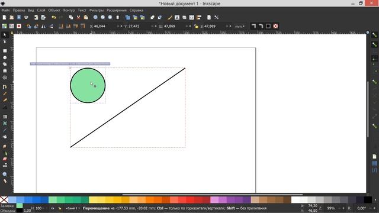Click the Paste icon
The width and height of the screenshot is (379, 213).
pos(85,17)
